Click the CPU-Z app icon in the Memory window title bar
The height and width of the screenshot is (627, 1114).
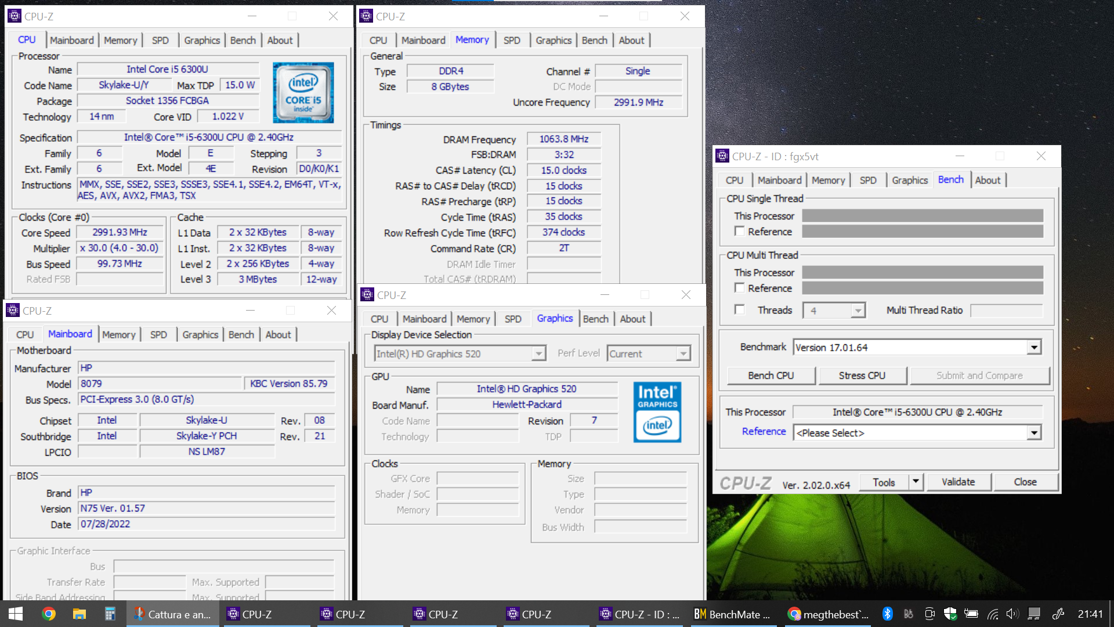pyautogui.click(x=366, y=16)
